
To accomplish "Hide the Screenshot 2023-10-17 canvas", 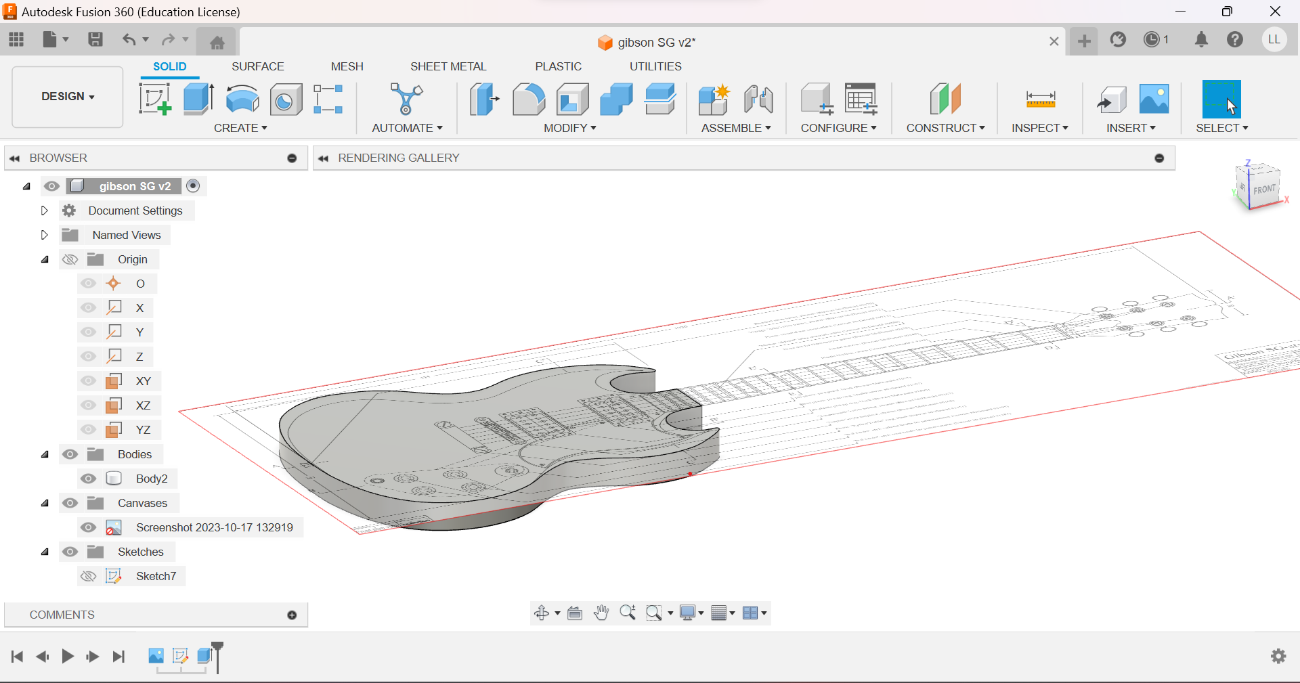I will click(88, 527).
